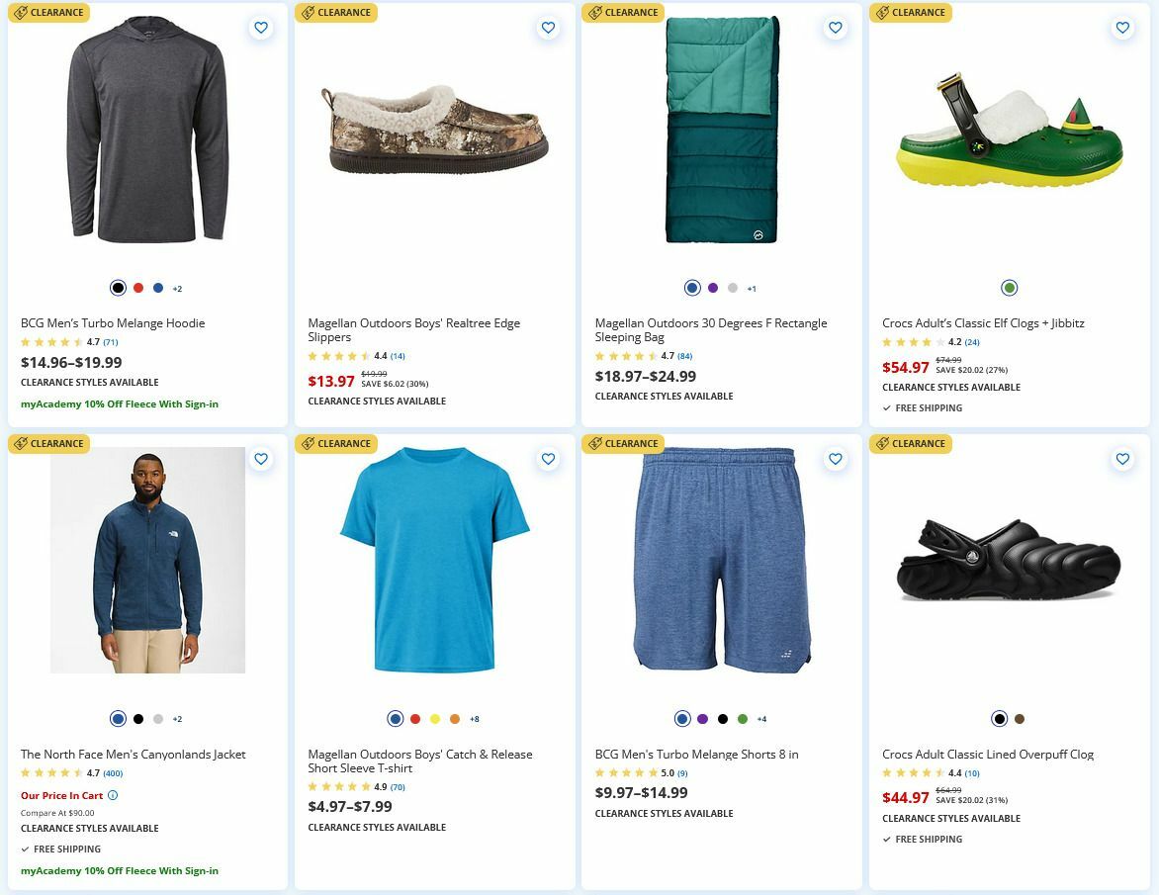Select the black color option for BCG Hoodie
Screen dimensions: 1159x895
[117, 287]
